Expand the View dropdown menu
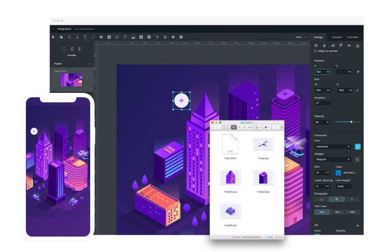This screenshot has width=375, height=252. [x=301, y=37]
